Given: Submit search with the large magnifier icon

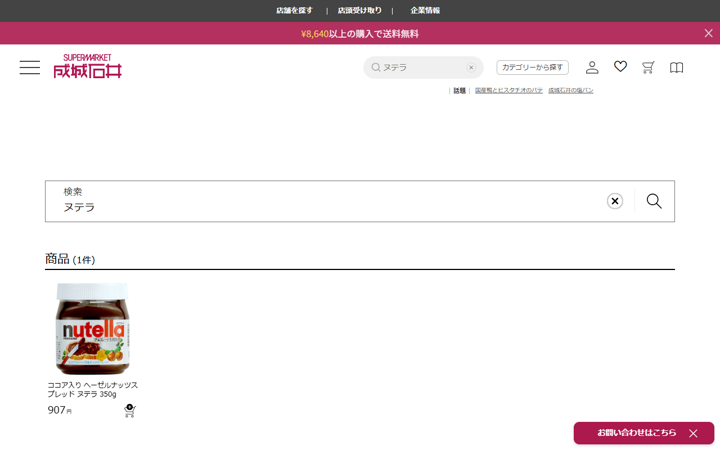Looking at the screenshot, I should tap(654, 201).
